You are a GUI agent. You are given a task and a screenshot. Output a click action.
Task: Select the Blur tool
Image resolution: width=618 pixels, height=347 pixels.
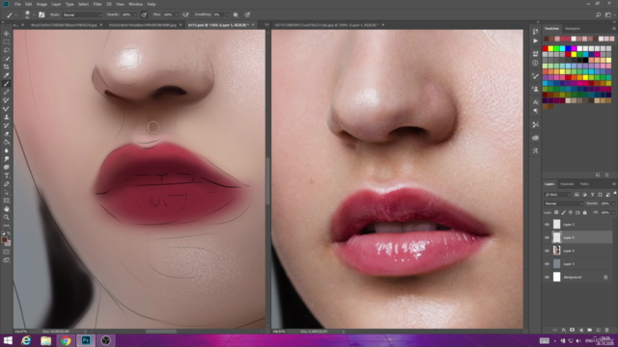point(7,150)
